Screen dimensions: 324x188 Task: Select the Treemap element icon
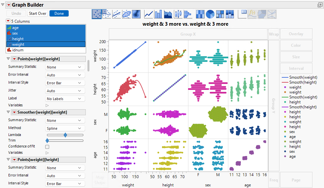(x=220, y=14)
